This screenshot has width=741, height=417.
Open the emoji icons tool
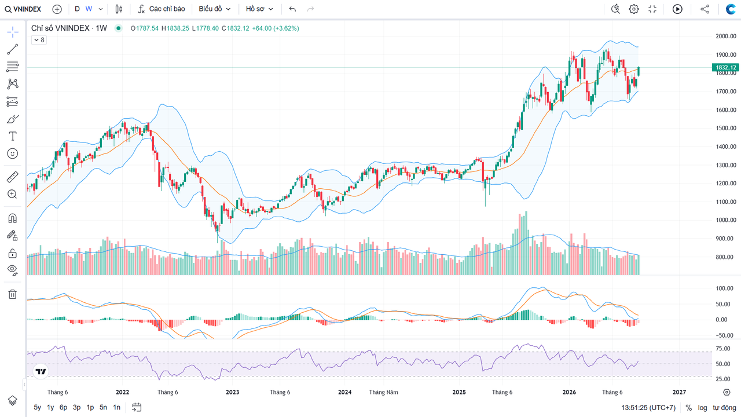[x=12, y=153]
